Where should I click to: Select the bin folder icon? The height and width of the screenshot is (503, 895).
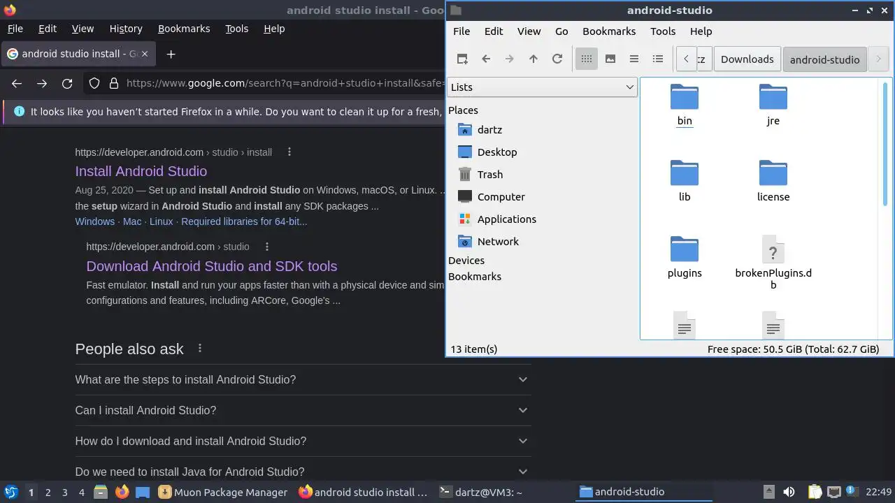click(685, 97)
